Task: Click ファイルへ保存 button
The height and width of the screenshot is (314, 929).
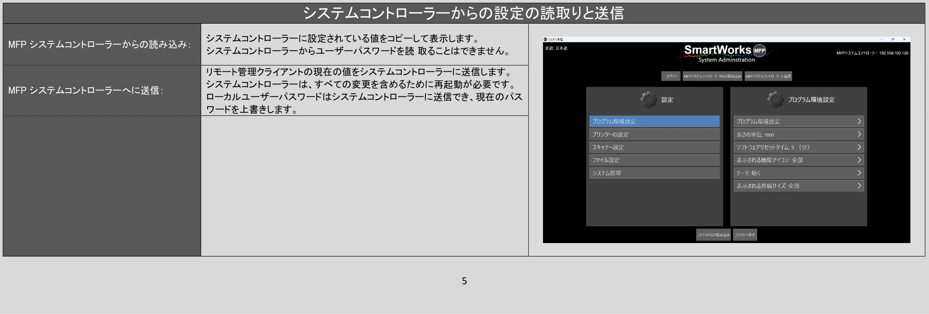Action: tap(745, 235)
